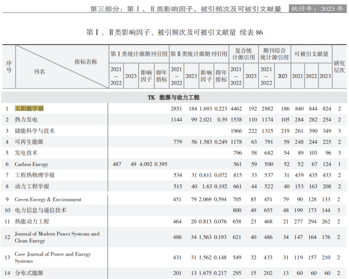Click the page header 第三部分 title
This screenshot has height=279, width=349.
click(186, 9)
